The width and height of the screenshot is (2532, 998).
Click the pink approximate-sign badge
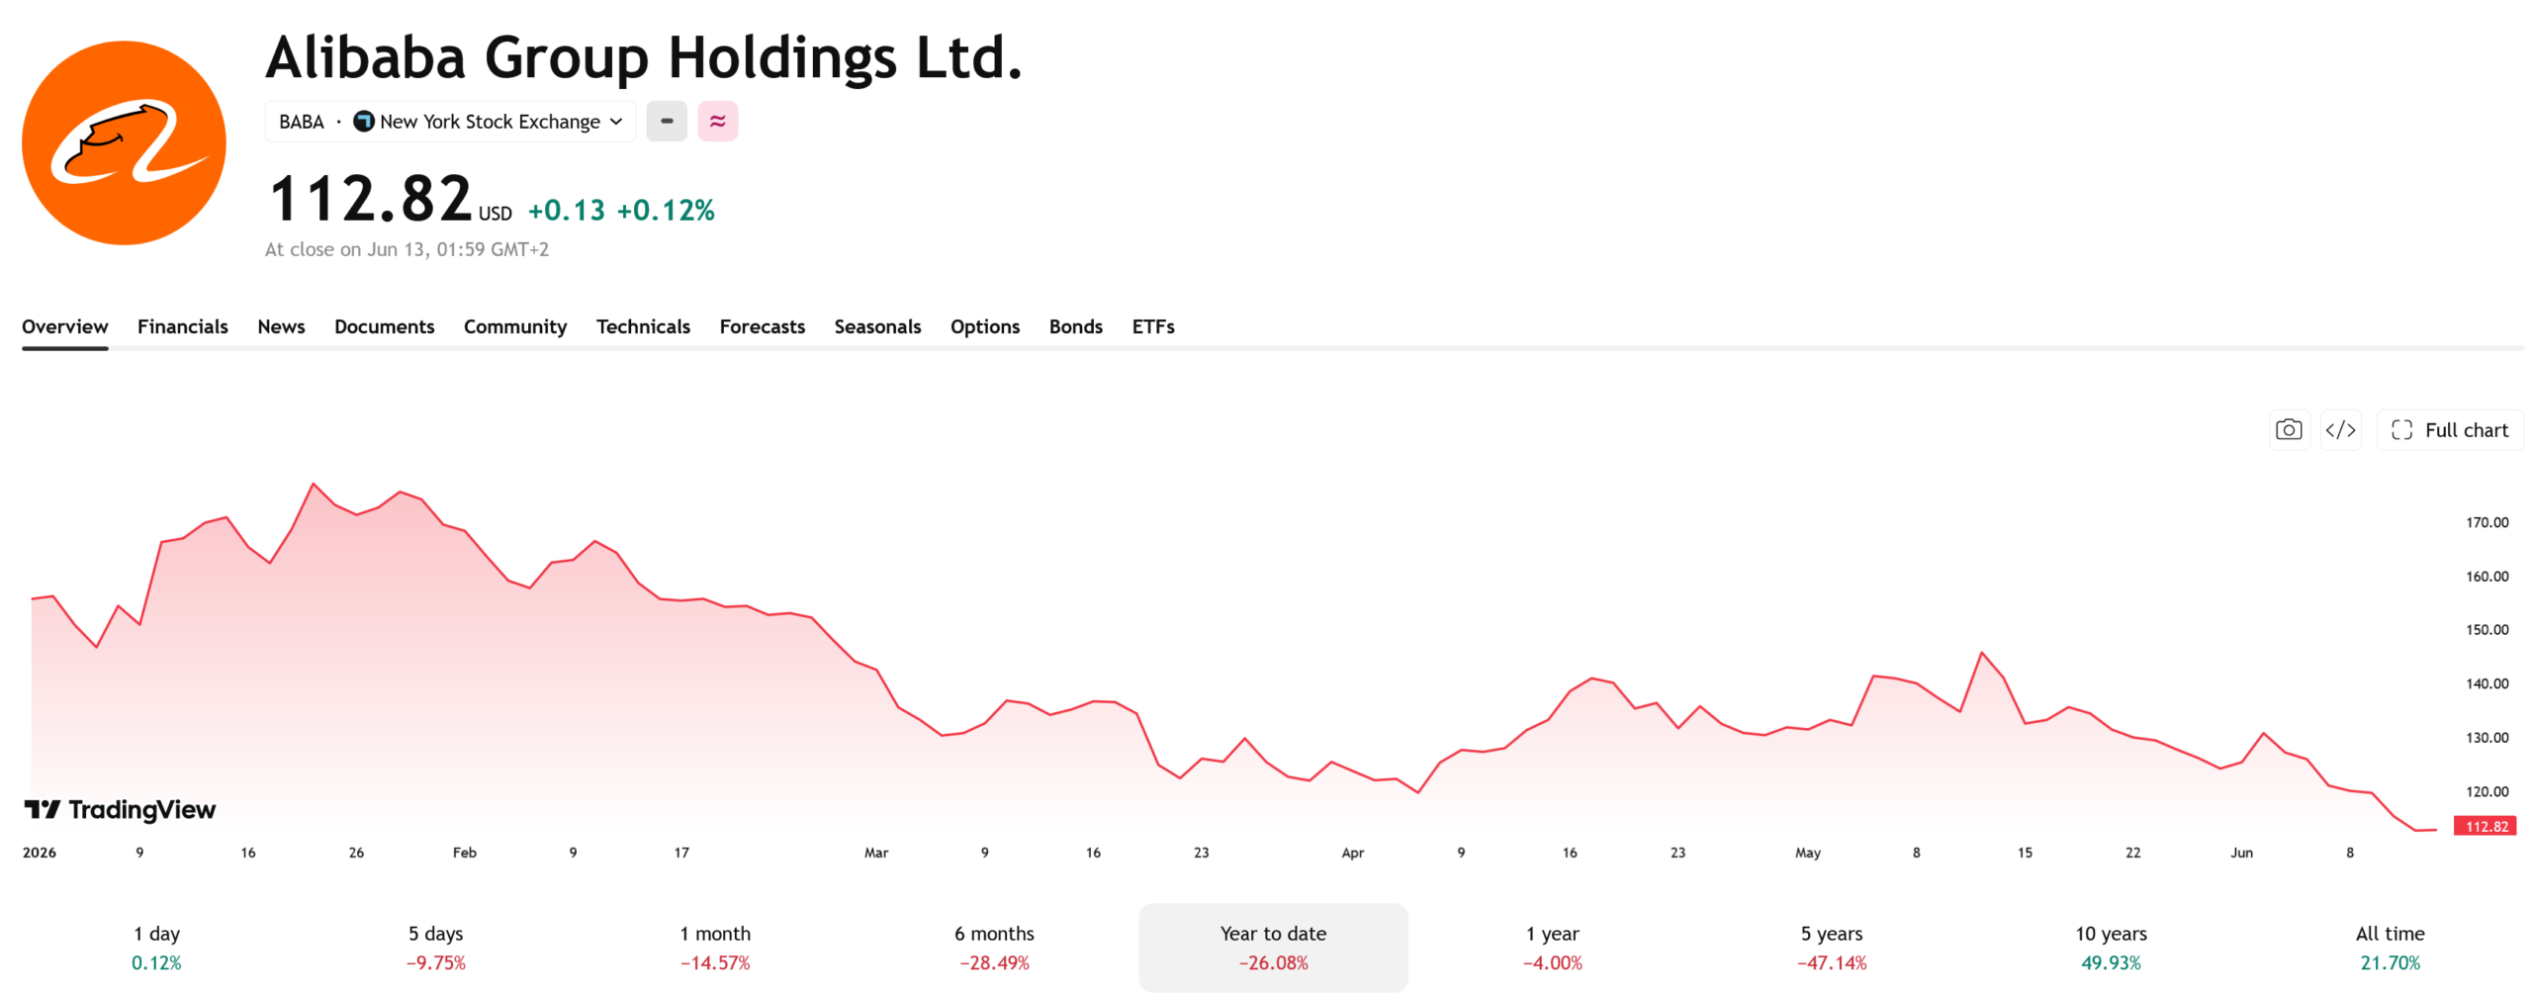pos(718,122)
